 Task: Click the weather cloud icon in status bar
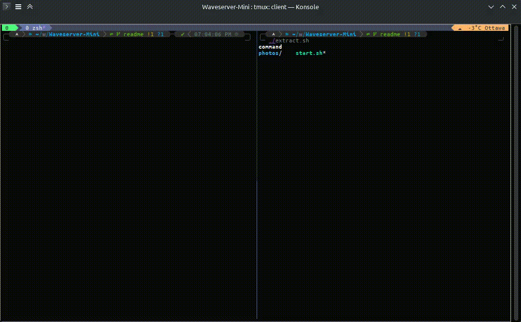click(x=460, y=28)
